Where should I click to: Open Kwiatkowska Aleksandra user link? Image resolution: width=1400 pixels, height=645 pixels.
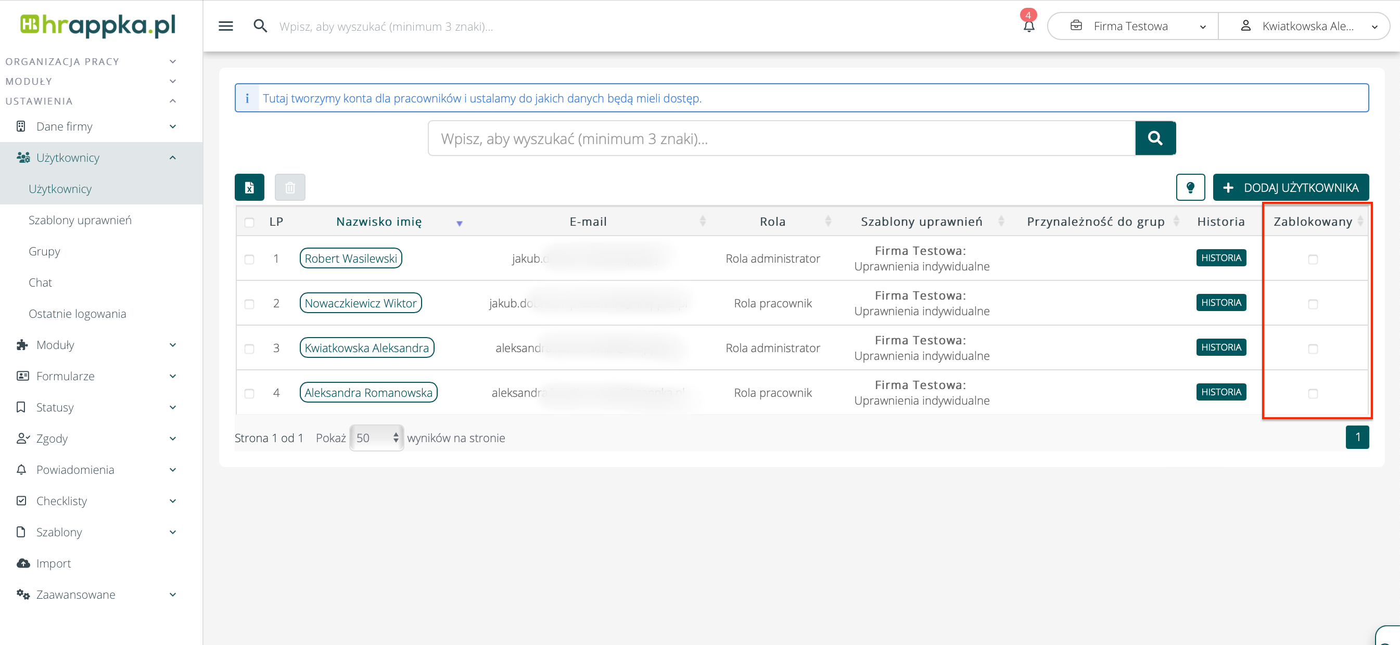click(x=366, y=348)
